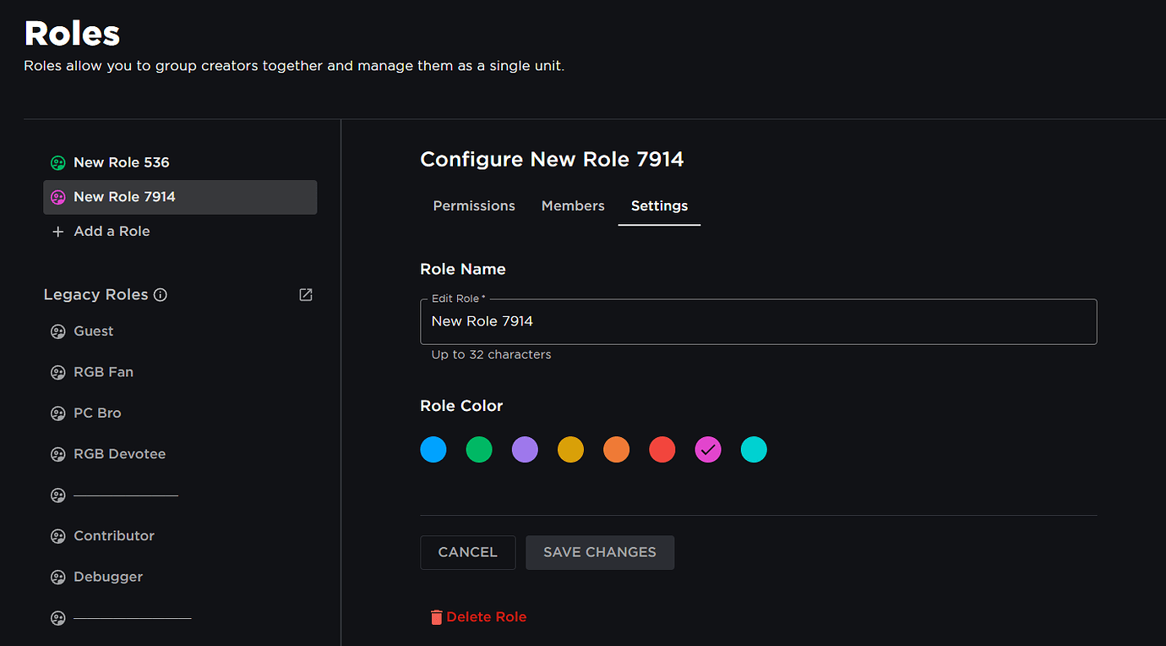
Task: Pick the purple role color swatch
Action: pyautogui.click(x=525, y=450)
